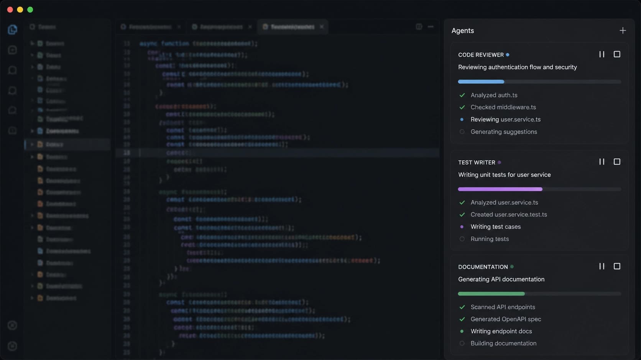Pause the Test Writer agent
Screen dimensions: 641x360
coord(602,162)
